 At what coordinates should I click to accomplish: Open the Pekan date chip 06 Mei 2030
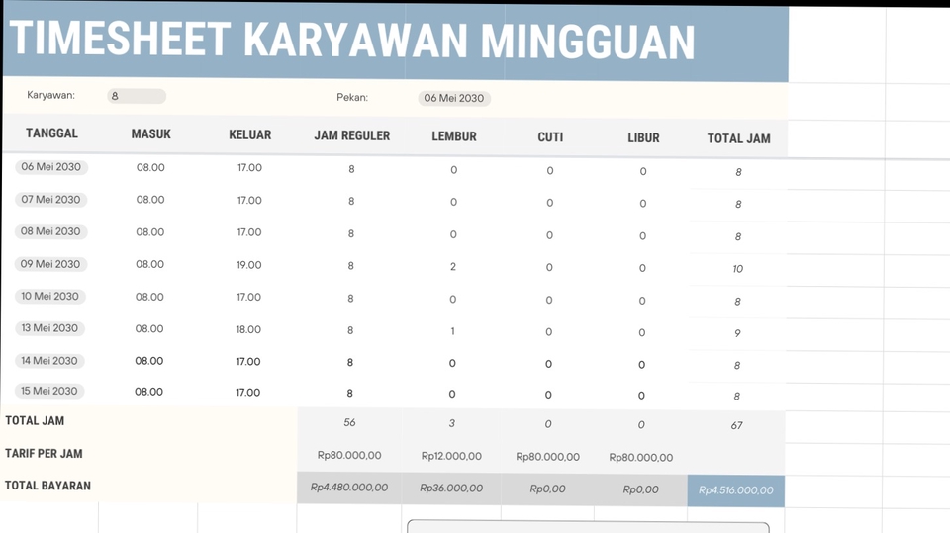[x=453, y=98]
